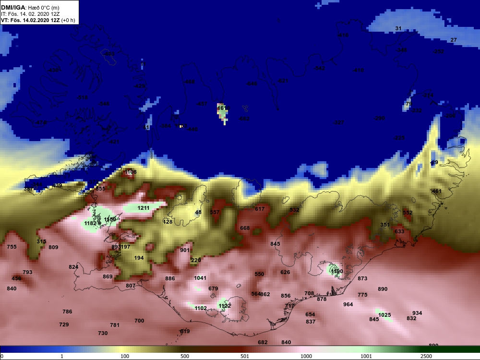480x360 pixels.
Task: Click the map value '456'
Action: (16, 278)
